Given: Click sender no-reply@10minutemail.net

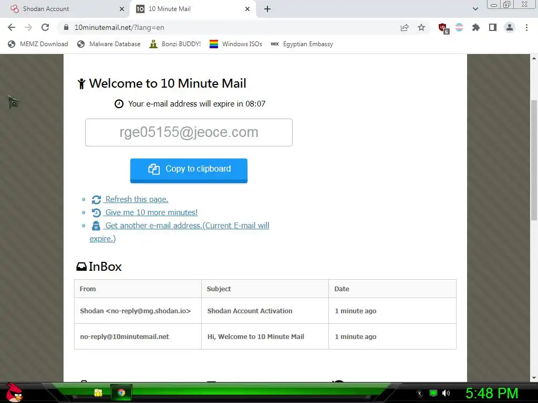Looking at the screenshot, I should click(124, 336).
